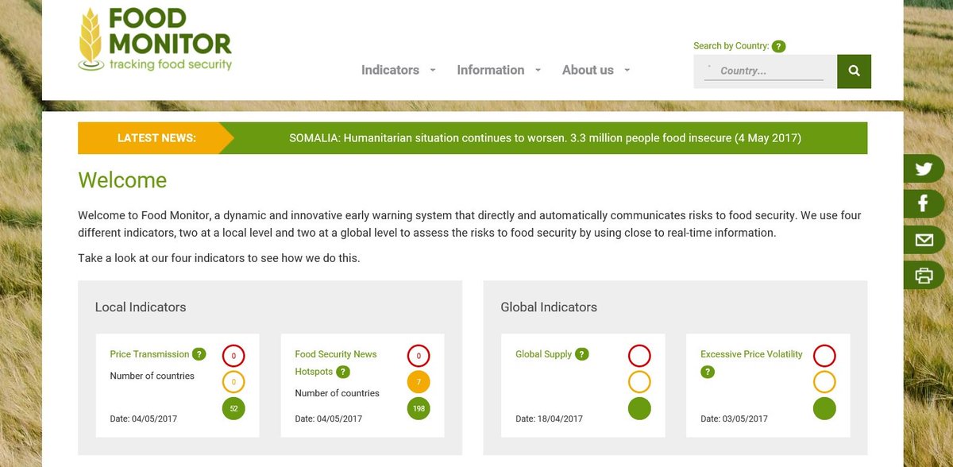Screen dimensions: 953x467
Task: Click Date 03/05/2017 in Price Volatility card
Action: [735, 419]
